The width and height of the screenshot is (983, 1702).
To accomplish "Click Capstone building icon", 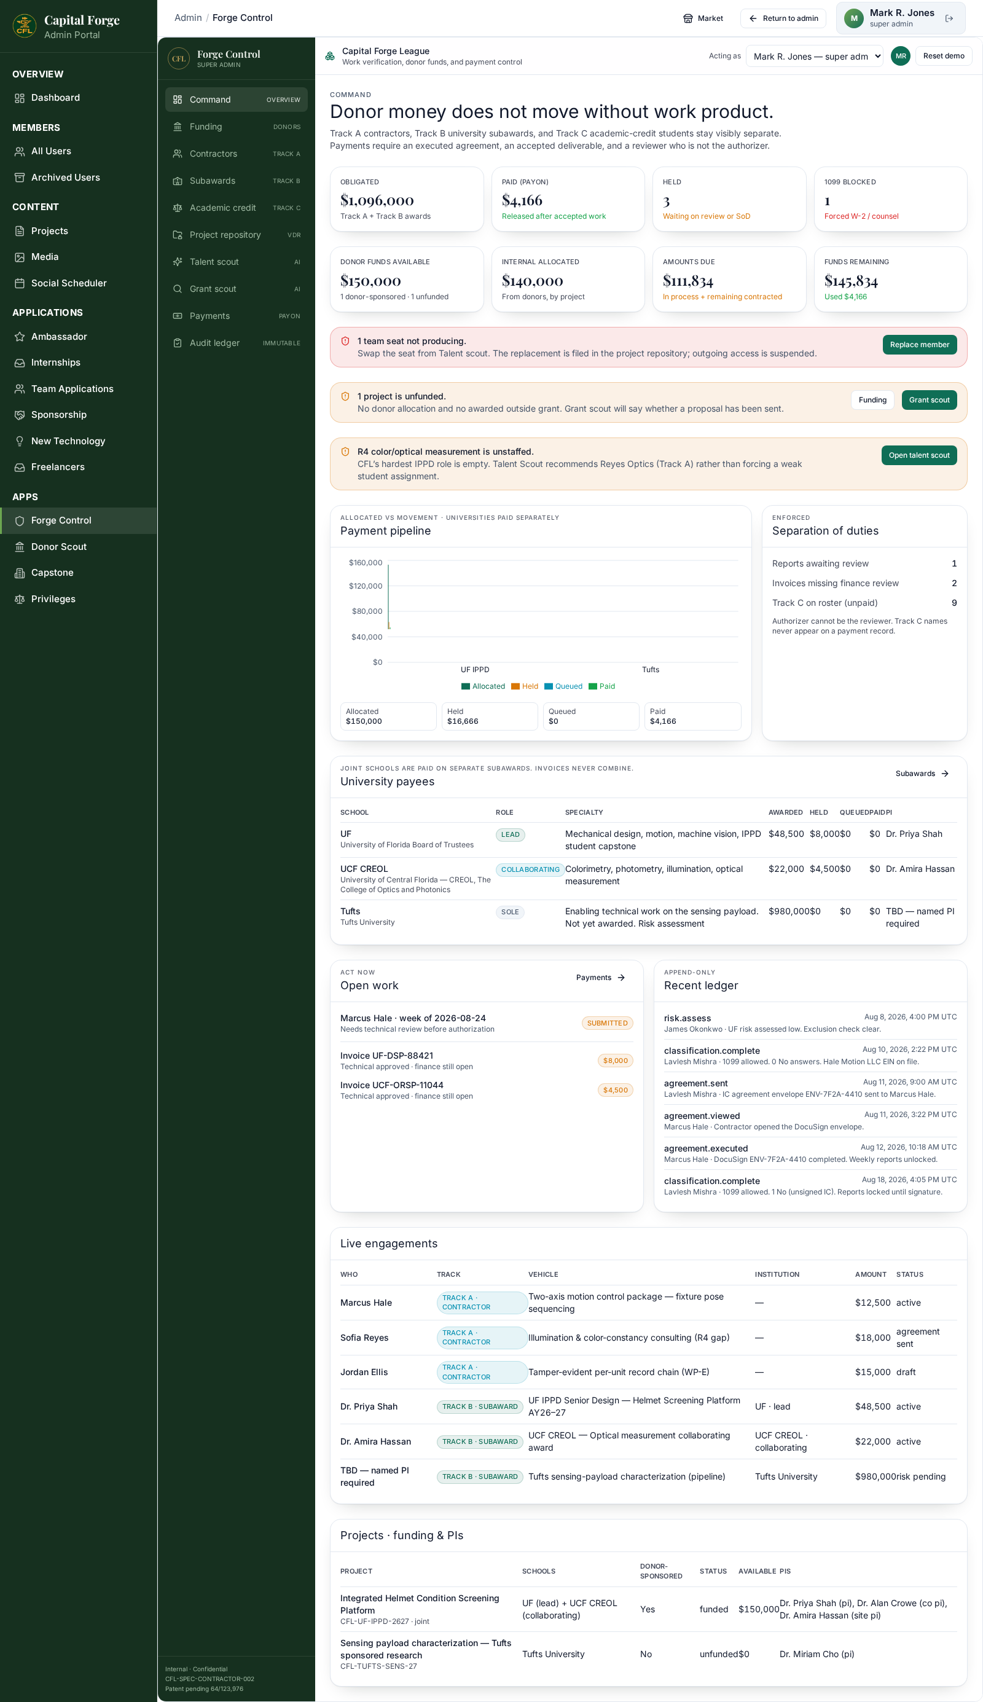I will [x=20, y=573].
